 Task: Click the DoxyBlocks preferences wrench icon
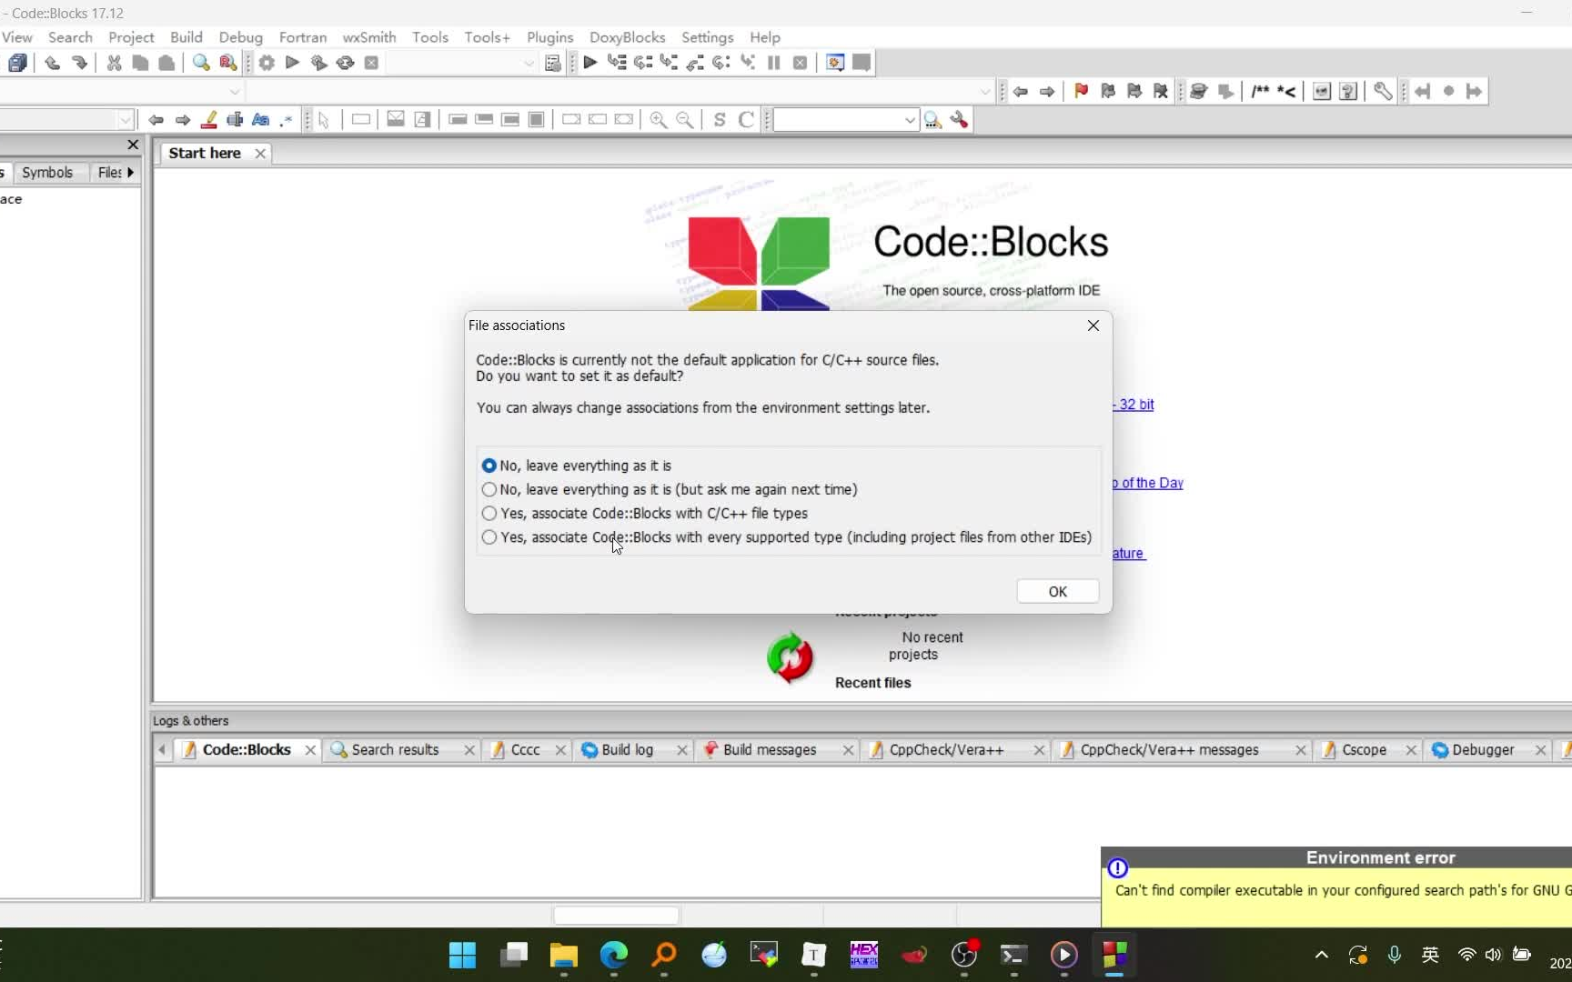1383,91
